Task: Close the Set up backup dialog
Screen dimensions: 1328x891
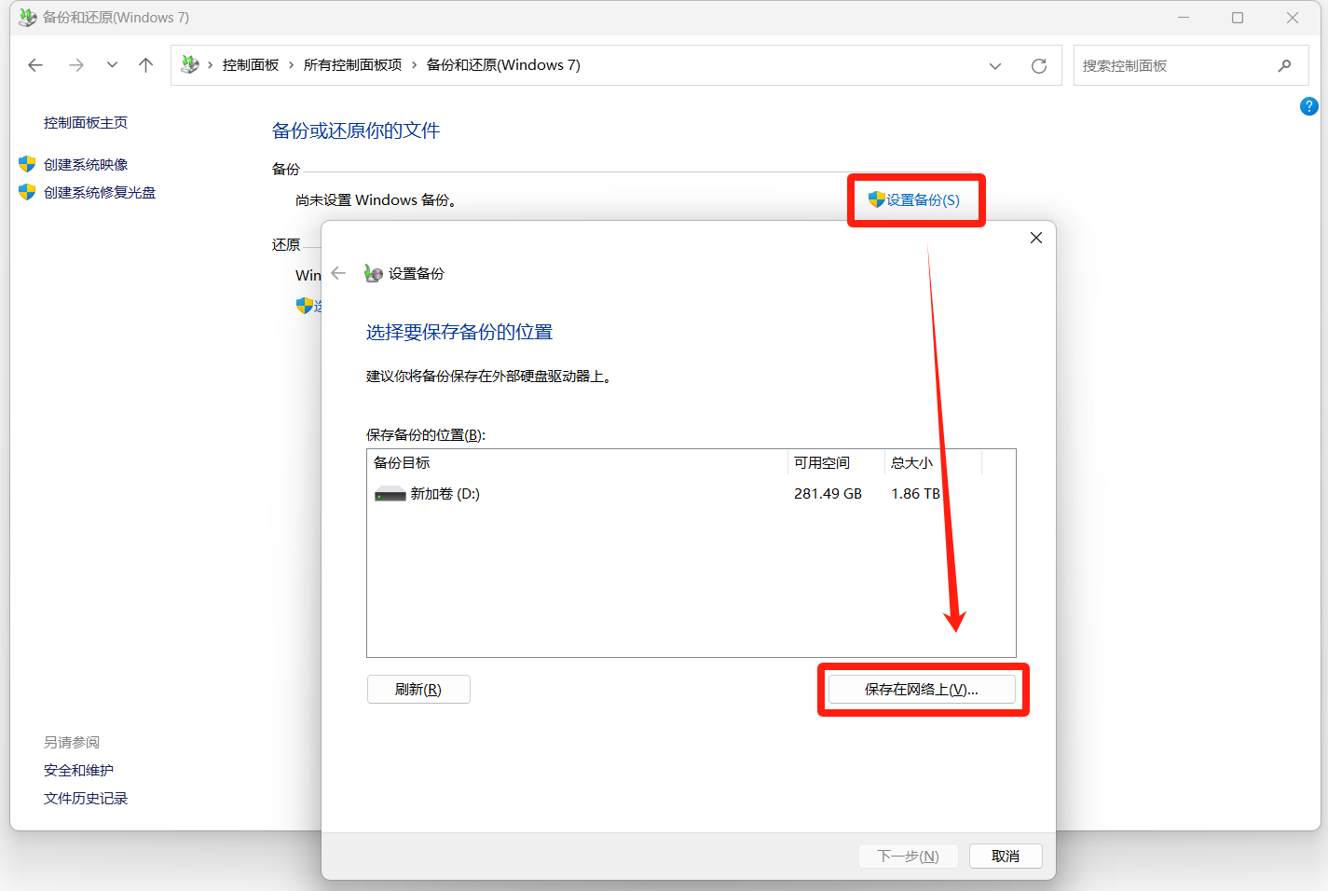Action: tap(1035, 238)
